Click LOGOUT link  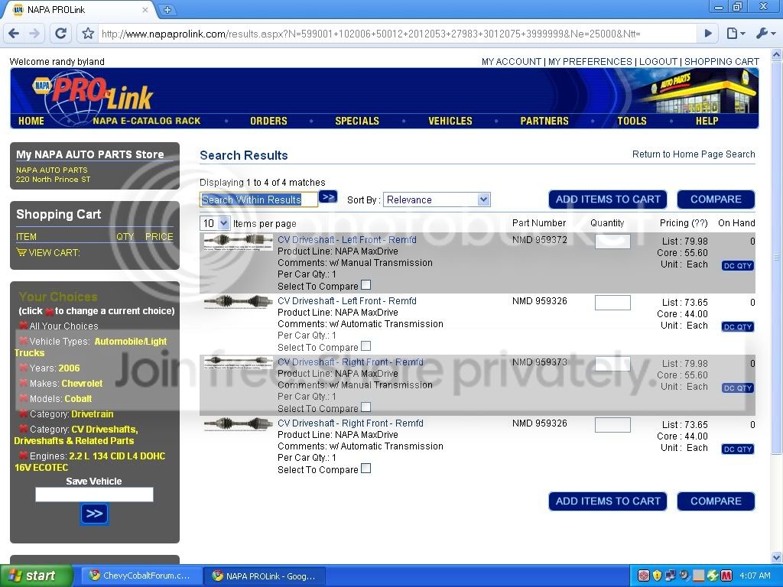pyautogui.click(x=658, y=61)
